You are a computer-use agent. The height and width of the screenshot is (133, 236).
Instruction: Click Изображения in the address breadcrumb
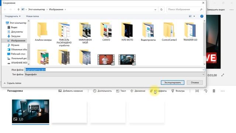click(56, 10)
